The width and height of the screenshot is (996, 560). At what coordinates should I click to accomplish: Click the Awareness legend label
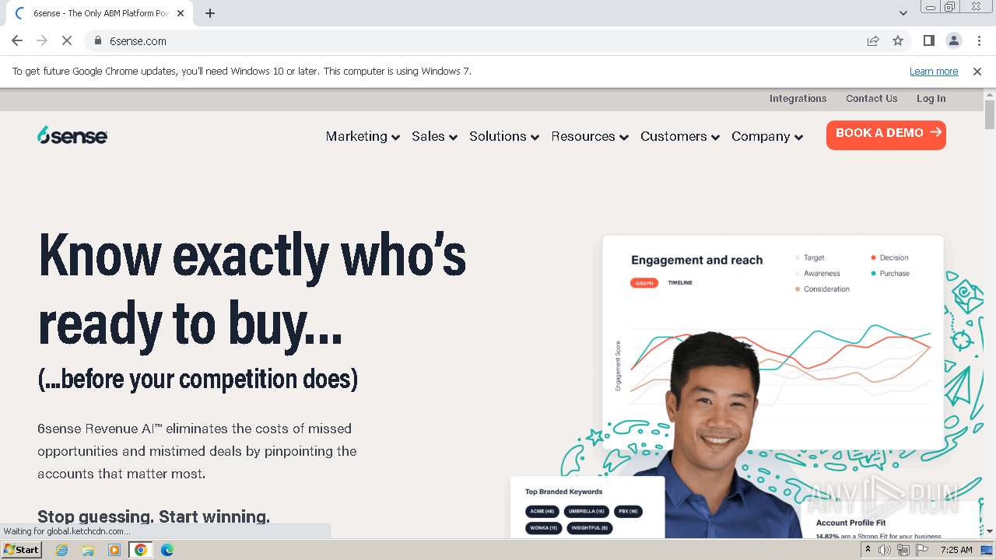pyautogui.click(x=822, y=273)
